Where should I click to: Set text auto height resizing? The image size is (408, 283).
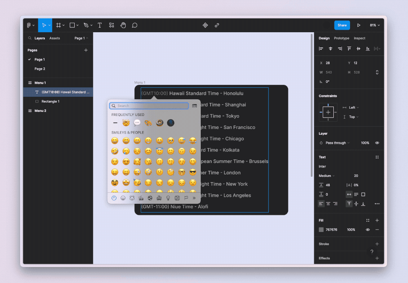(356, 194)
